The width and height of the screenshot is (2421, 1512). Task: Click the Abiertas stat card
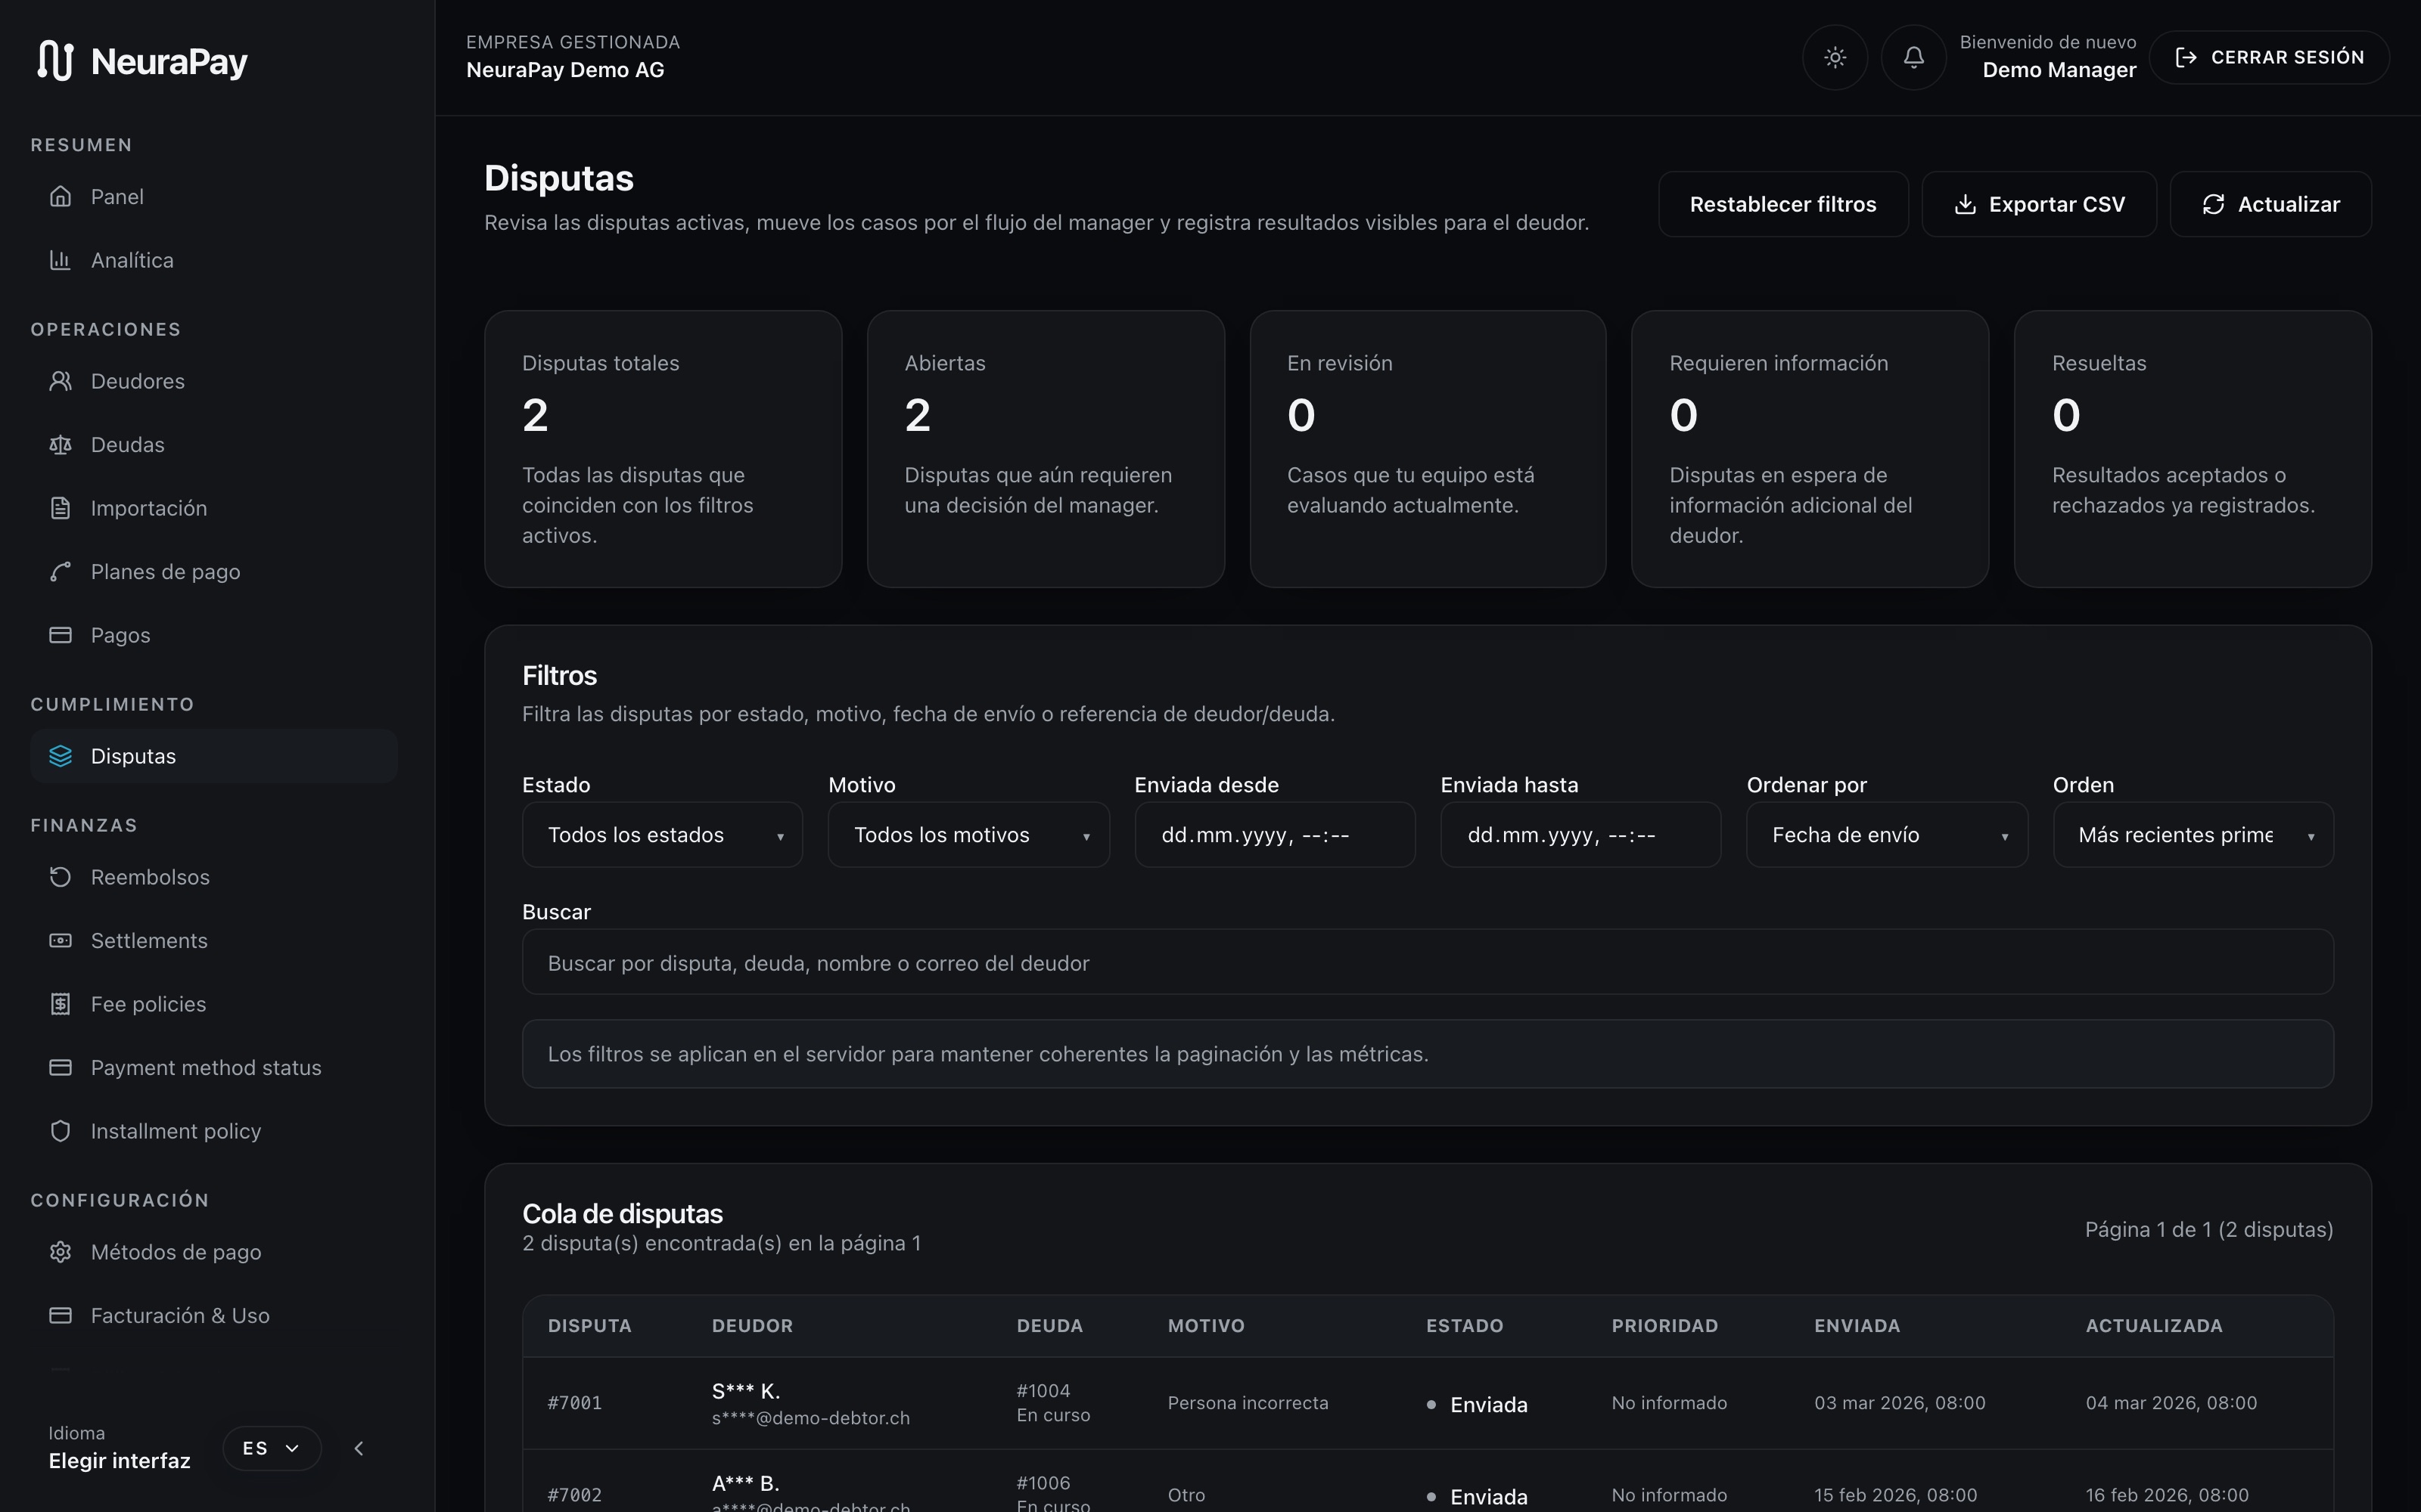[1046, 449]
